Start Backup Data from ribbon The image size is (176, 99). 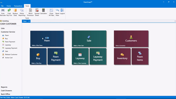15,12
